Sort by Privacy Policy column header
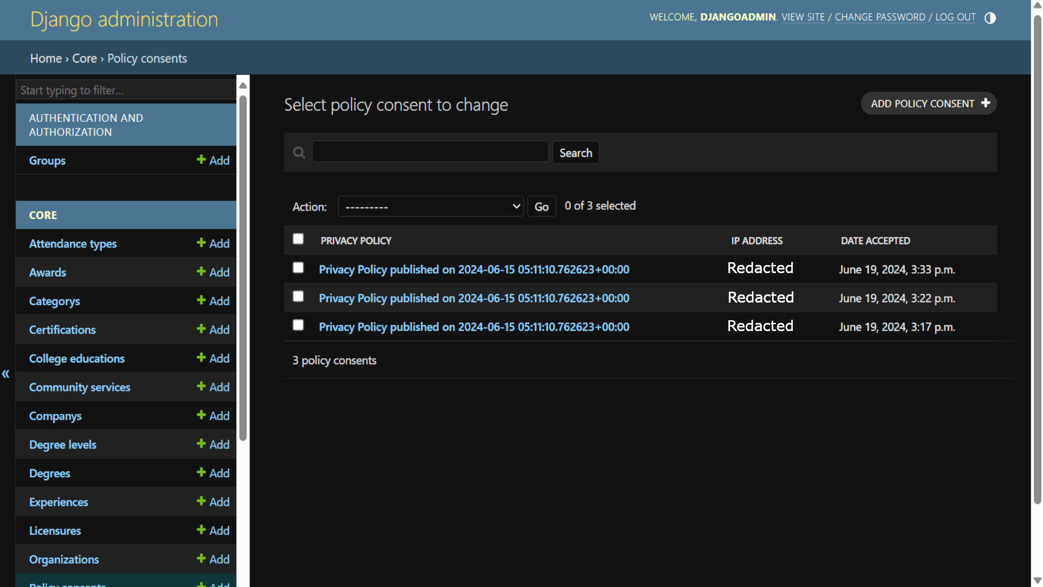1043x587 pixels. pos(356,241)
